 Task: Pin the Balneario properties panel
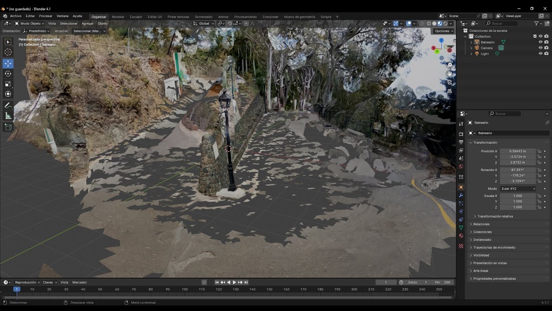click(547, 123)
